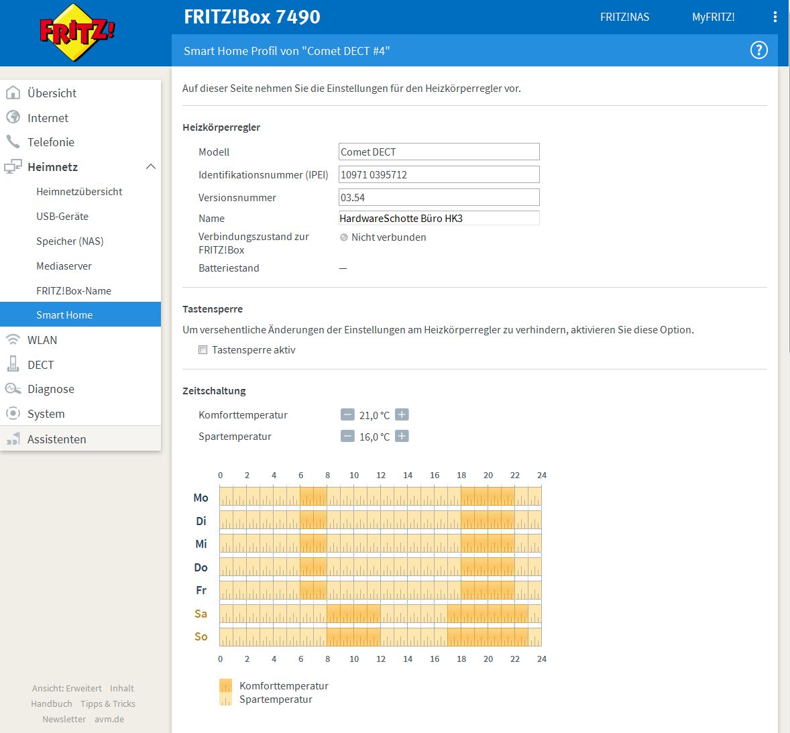
Task: Click the Modell field Comet DECT
Action: coord(439,152)
